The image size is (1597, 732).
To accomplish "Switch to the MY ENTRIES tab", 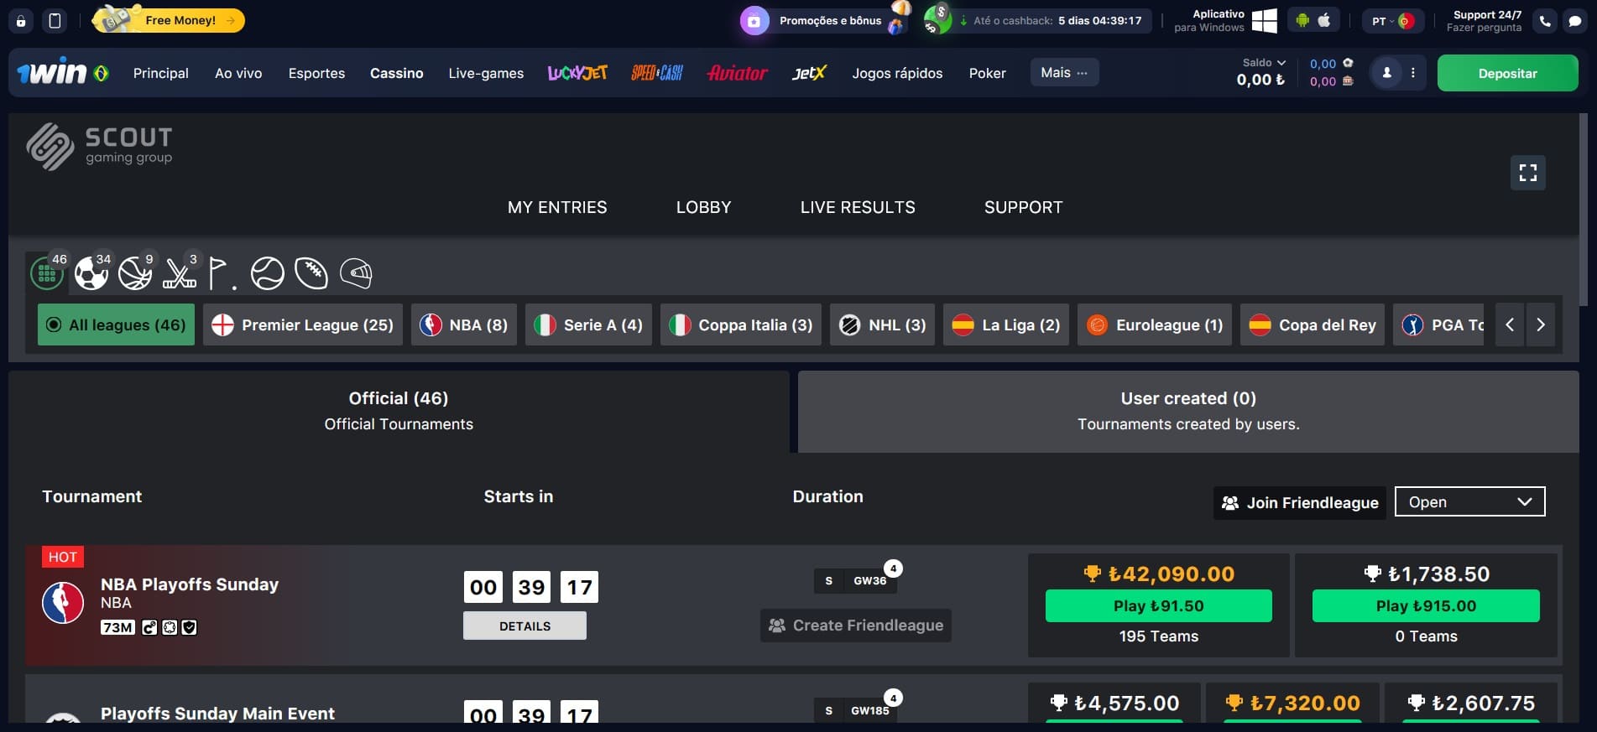I will coord(557,207).
